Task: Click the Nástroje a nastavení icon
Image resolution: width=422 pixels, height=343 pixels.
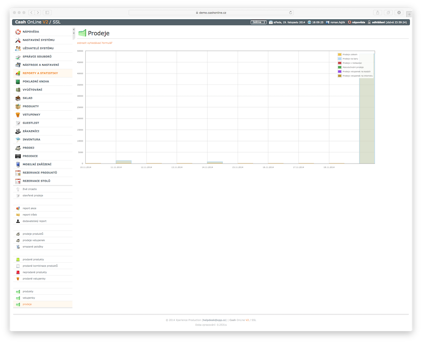Action: (x=18, y=65)
